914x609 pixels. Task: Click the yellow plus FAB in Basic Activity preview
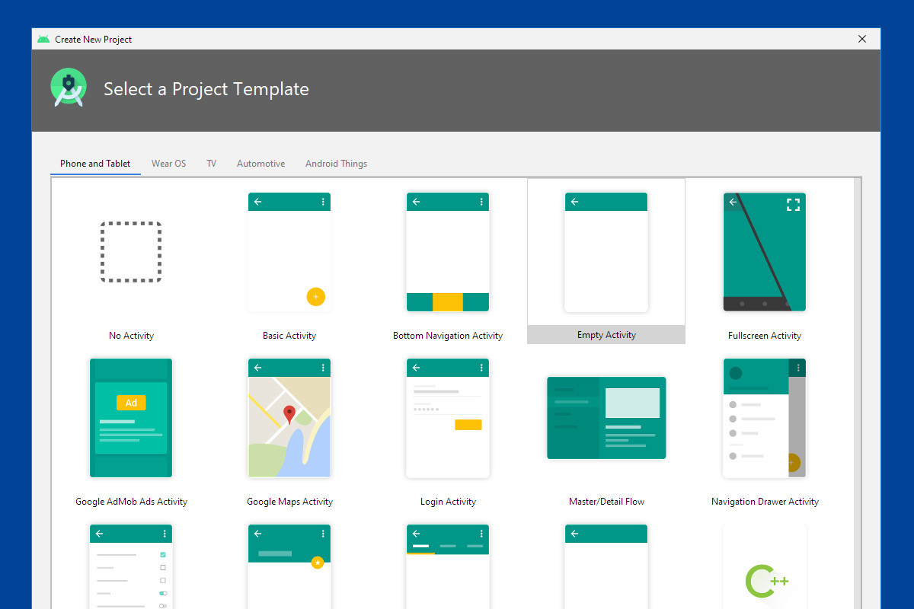click(316, 297)
